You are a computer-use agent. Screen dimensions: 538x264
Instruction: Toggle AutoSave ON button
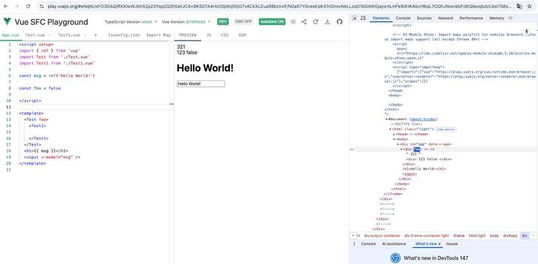pos(272,21)
